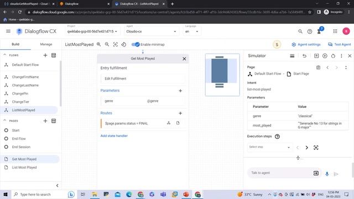The image size is (354, 199).
Task: Click Edit Fulfillment field
Action: [143, 78]
